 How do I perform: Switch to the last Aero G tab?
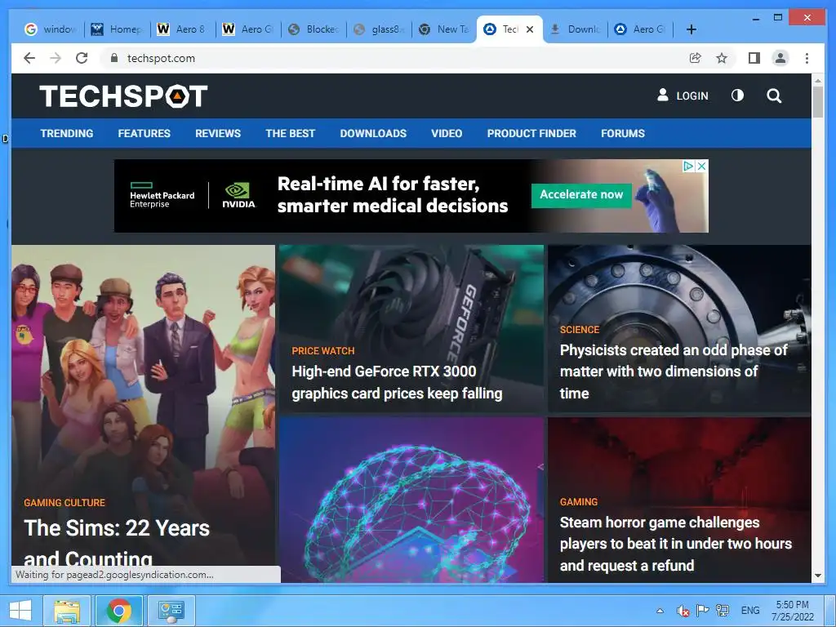(641, 29)
